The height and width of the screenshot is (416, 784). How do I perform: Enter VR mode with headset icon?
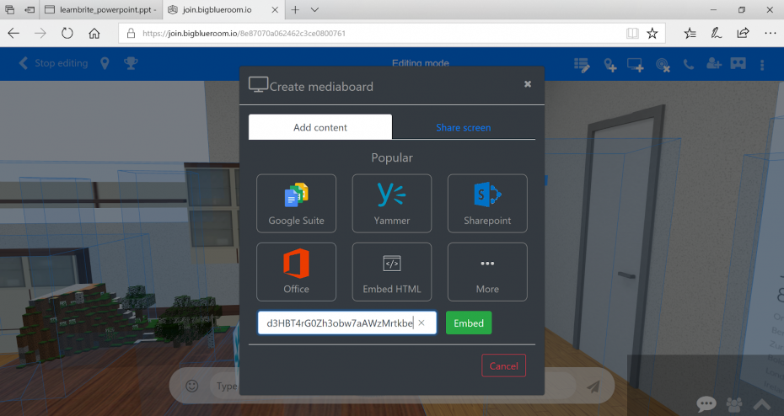(x=738, y=63)
